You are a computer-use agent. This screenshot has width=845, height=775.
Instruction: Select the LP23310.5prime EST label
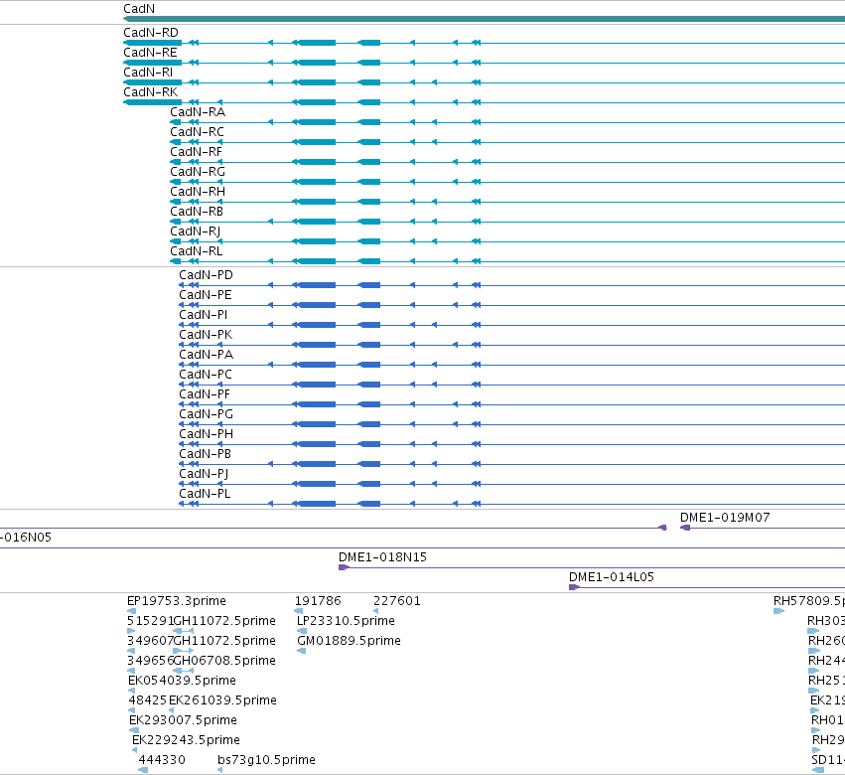(x=346, y=621)
